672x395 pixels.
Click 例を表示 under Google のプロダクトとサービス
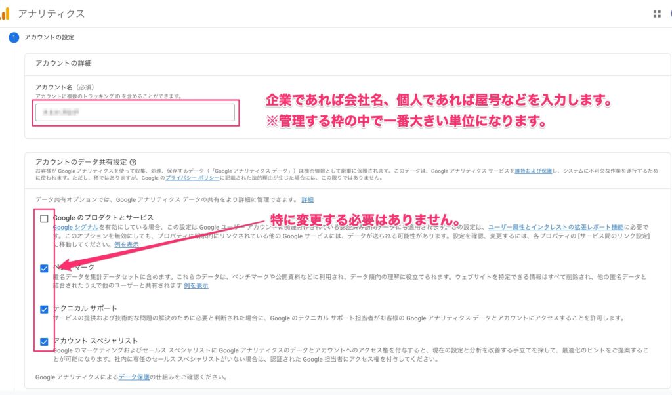coord(127,245)
